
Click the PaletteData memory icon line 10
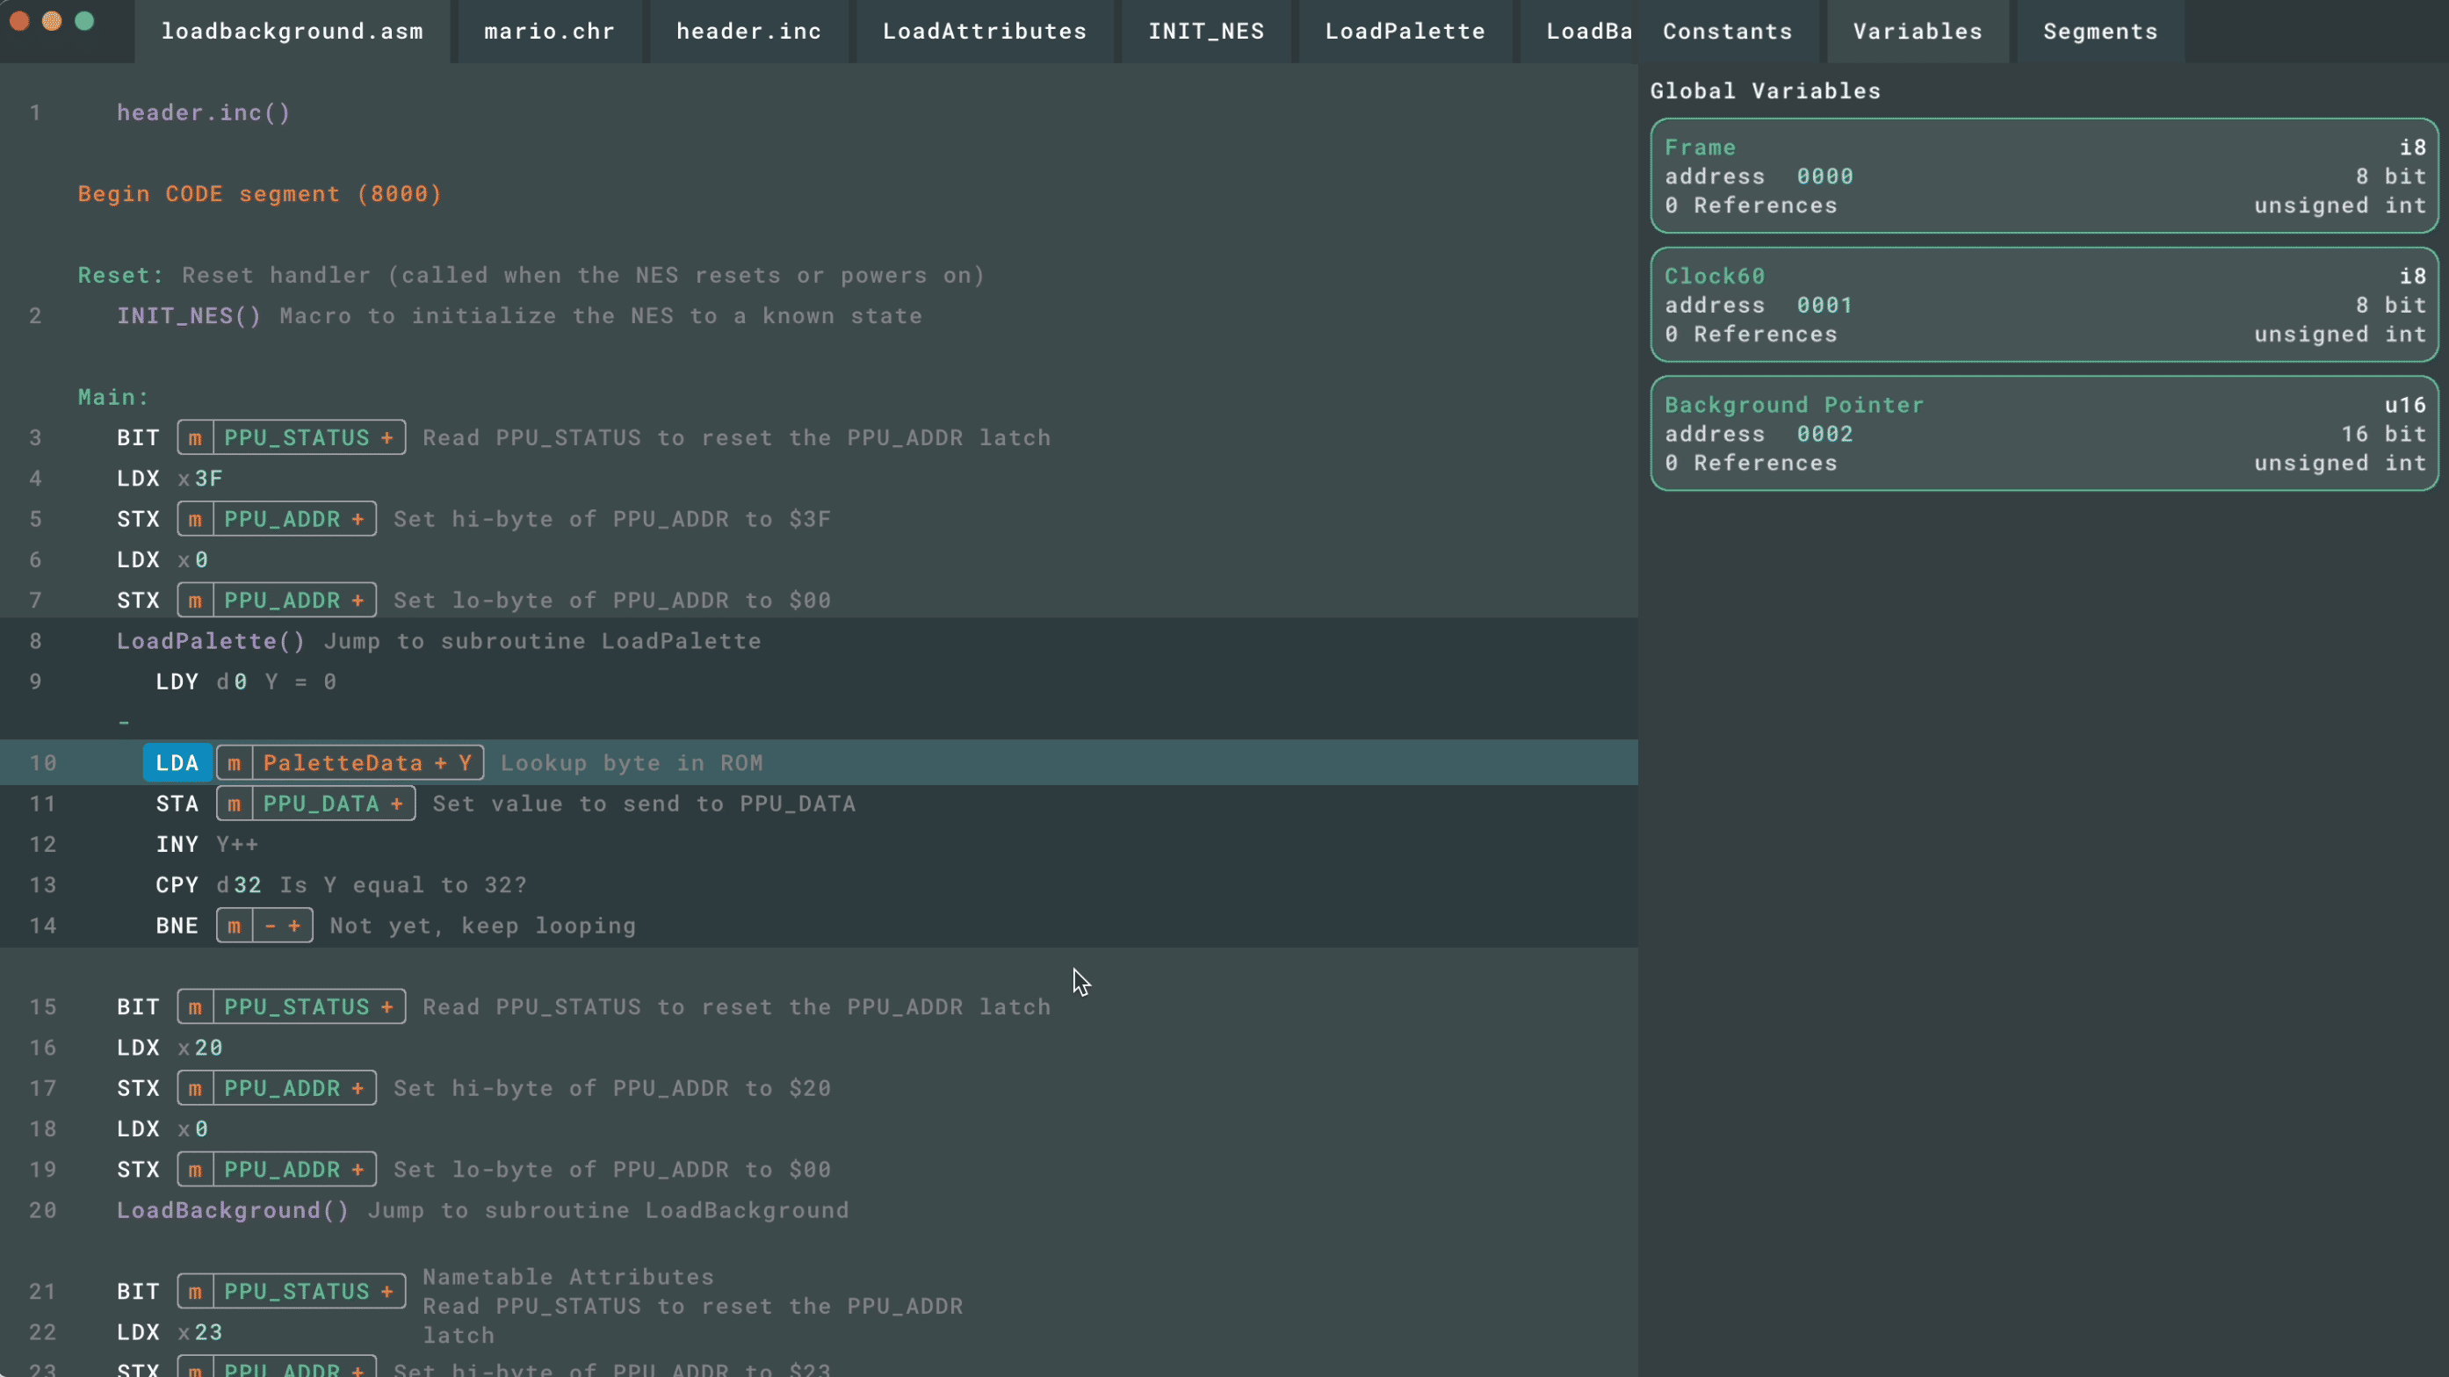234,761
